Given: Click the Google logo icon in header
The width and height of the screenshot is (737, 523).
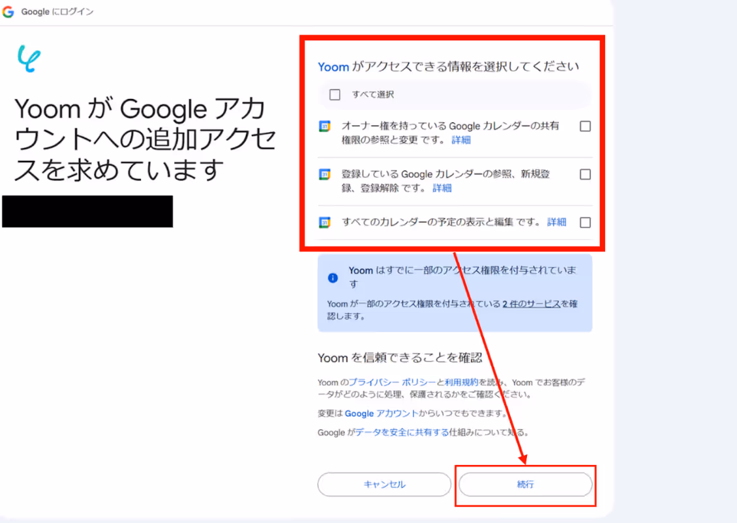Looking at the screenshot, I should [8, 12].
